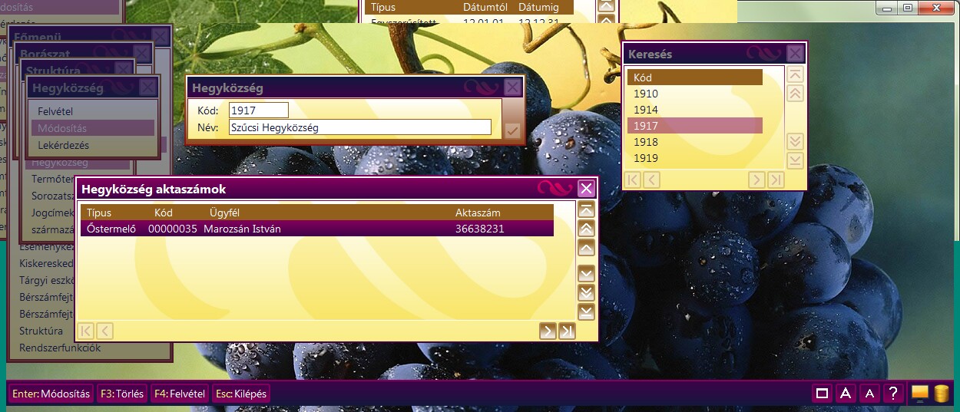The image size is (960, 412).
Task: Go to last column in Hegyközség aktaszámok footer
Action: pos(567,331)
